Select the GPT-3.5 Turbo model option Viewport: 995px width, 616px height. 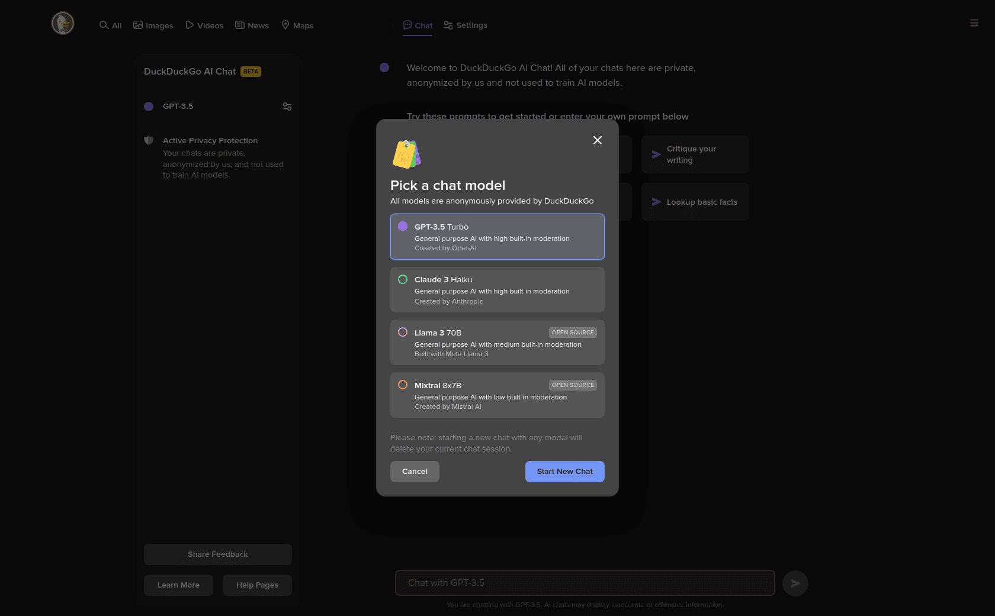(497, 237)
